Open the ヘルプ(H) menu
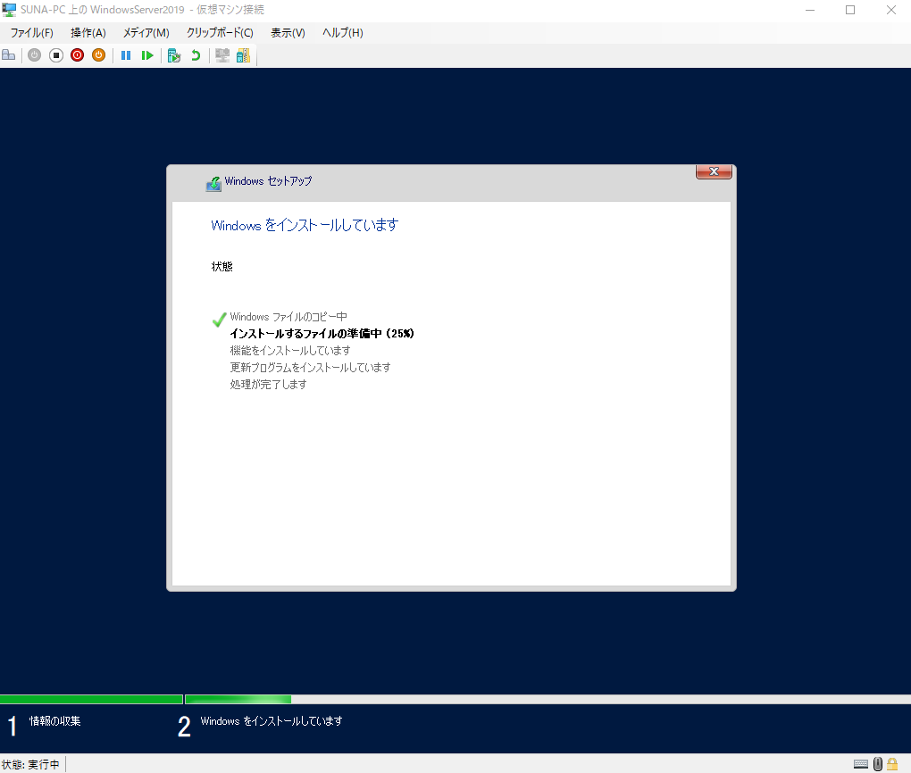Viewport: 911px width, 773px height. pyautogui.click(x=343, y=32)
